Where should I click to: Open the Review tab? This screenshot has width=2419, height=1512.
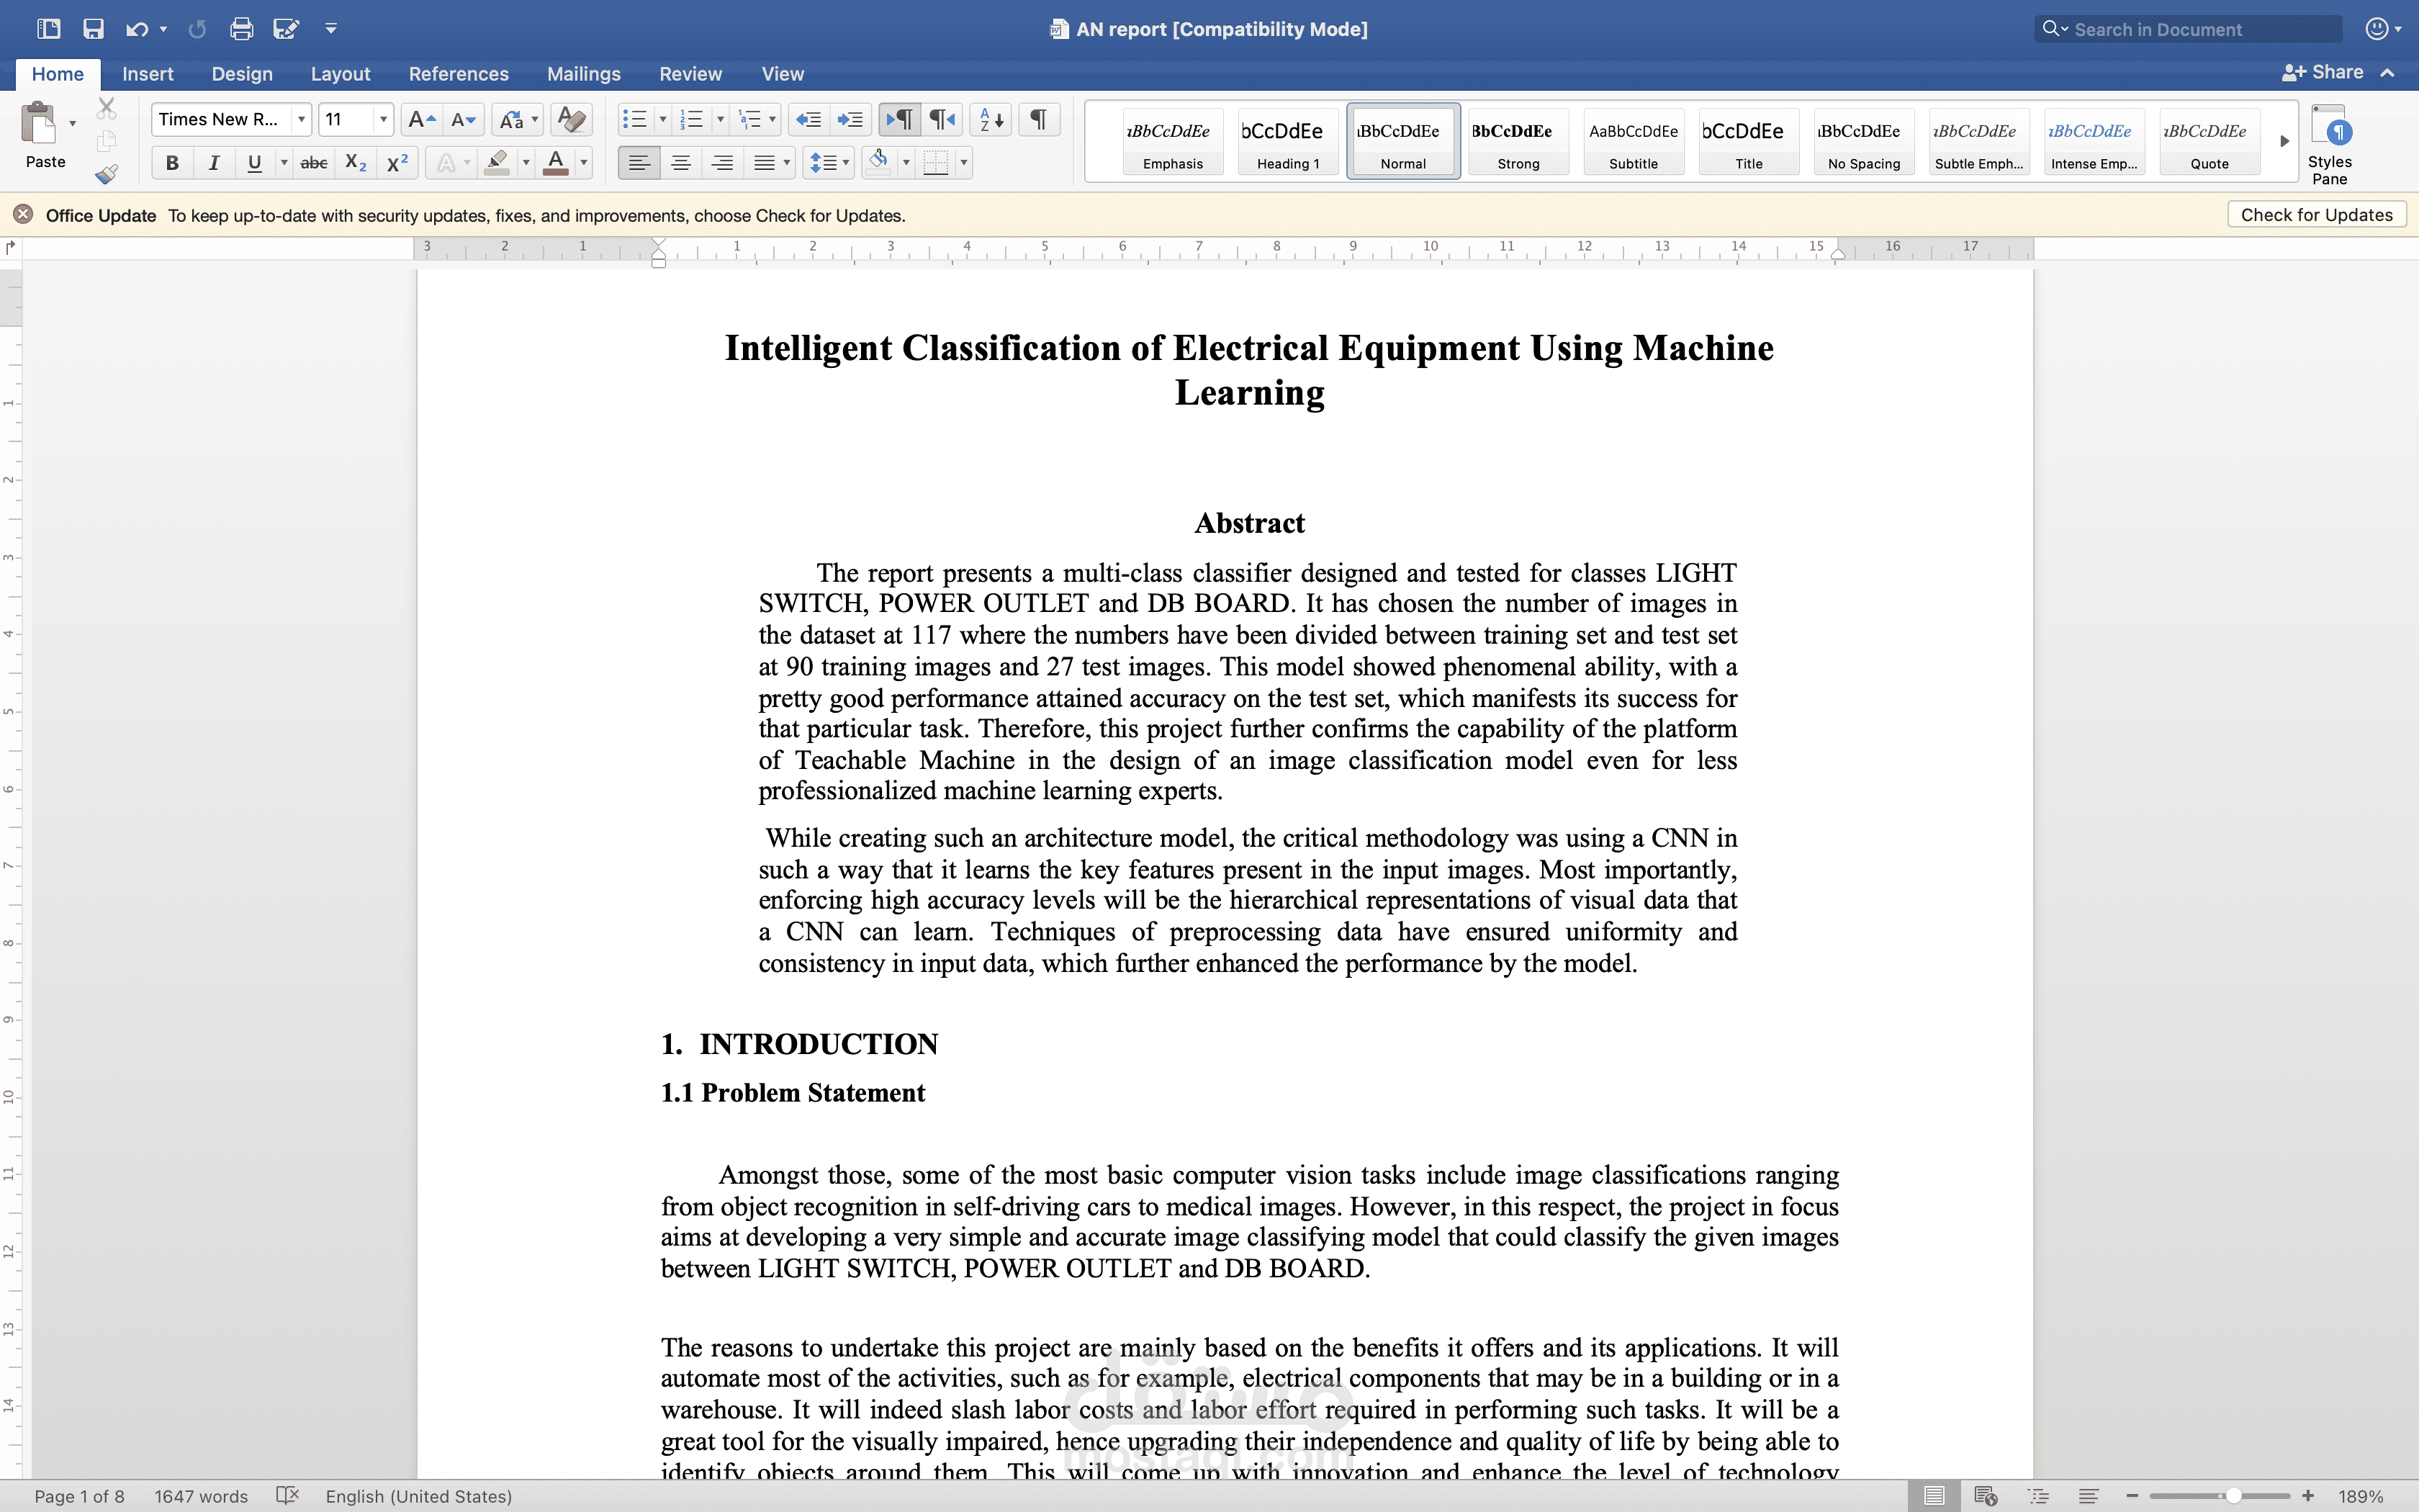(690, 74)
